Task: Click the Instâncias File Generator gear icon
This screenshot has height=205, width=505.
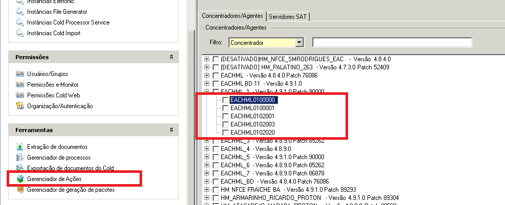Action: click(20, 11)
